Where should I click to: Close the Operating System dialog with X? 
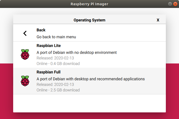158,20
